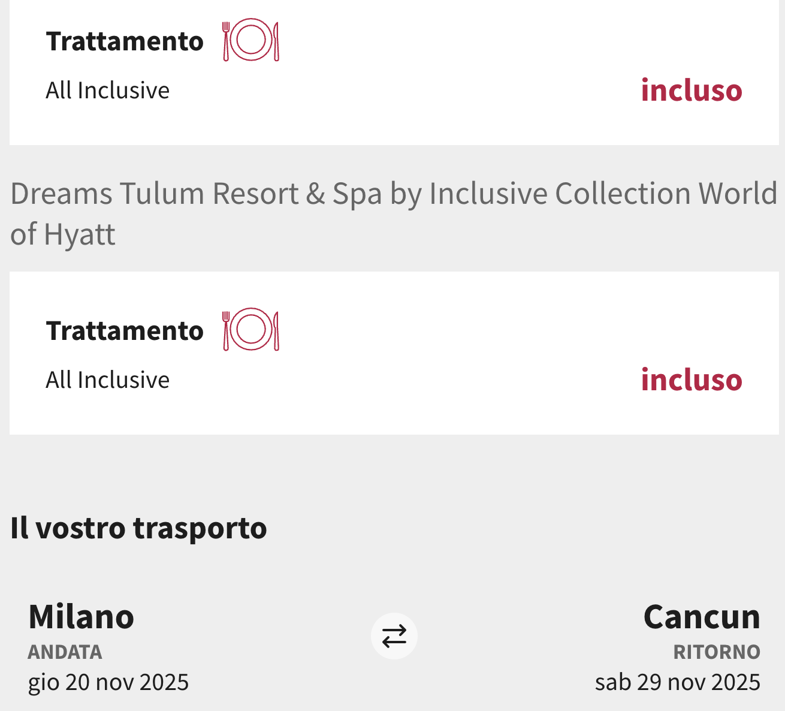Select 'Trattamento' heading below the Dreams Tulum title
Screen dimensions: 785x711
[x=125, y=331]
